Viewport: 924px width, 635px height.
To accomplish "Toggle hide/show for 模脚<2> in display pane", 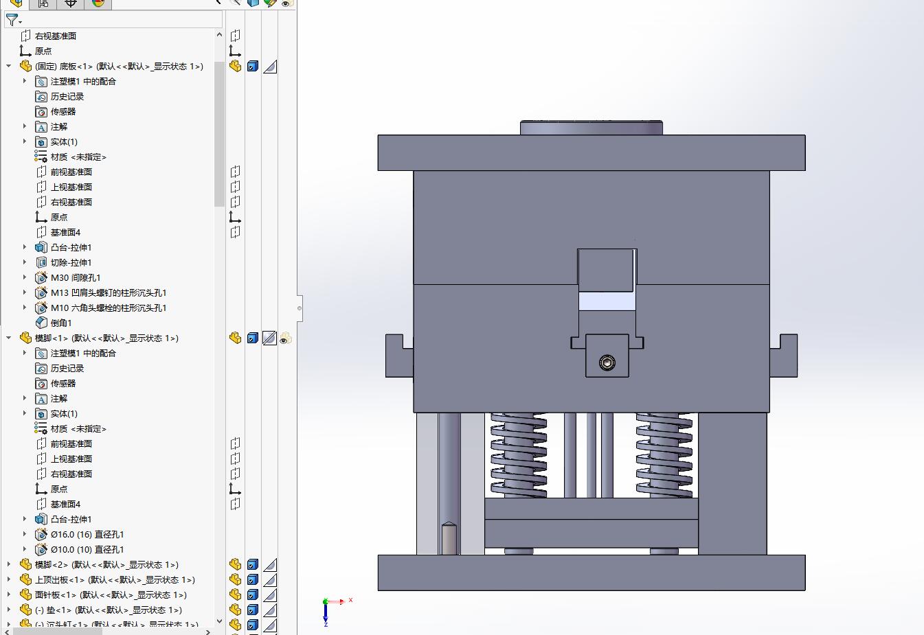I will [x=235, y=565].
